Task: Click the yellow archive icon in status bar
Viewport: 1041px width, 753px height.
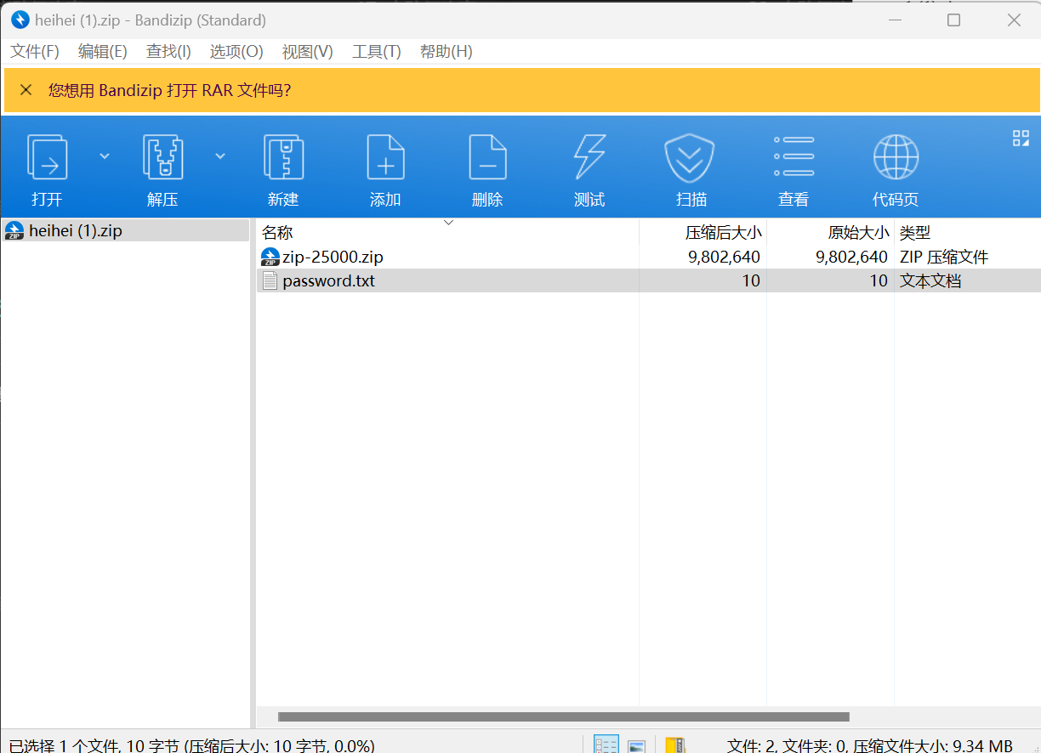Action: point(675,745)
